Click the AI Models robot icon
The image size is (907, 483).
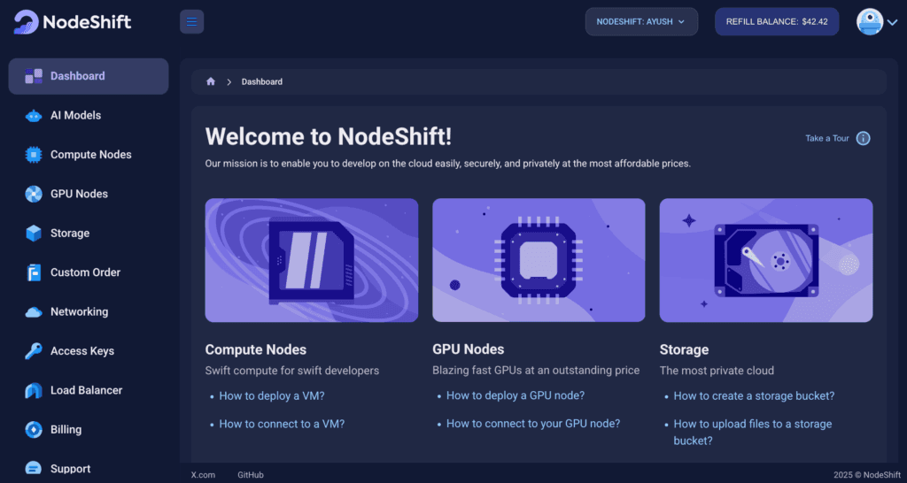pyautogui.click(x=34, y=116)
